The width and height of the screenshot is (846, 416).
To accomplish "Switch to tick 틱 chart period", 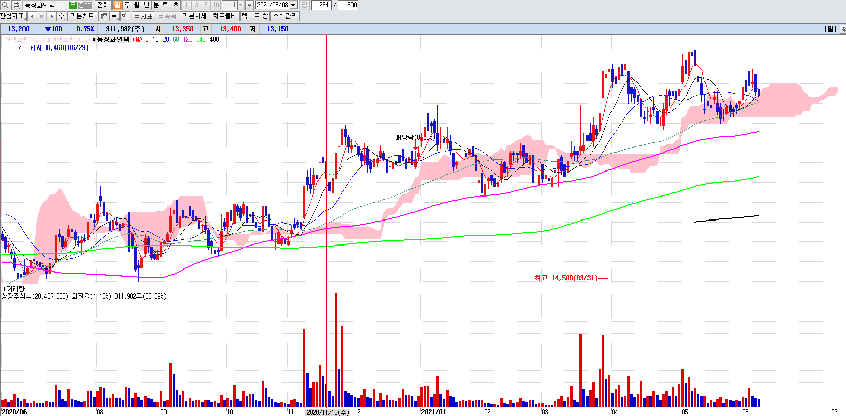I will 166,5.
